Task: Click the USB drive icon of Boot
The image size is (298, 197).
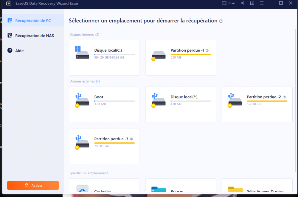Action: pyautogui.click(x=82, y=100)
